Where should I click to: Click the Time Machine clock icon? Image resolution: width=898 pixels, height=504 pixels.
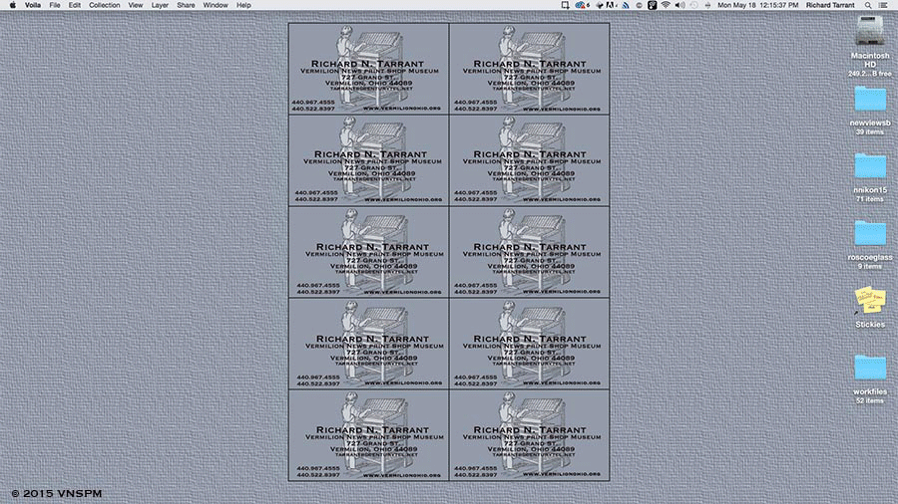[693, 5]
